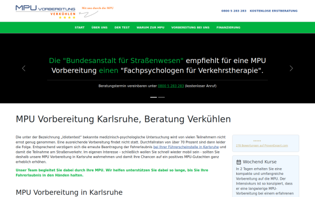Open WARUM ZUR MPU navigation item
The width and height of the screenshot is (315, 197).
[x=151, y=27]
